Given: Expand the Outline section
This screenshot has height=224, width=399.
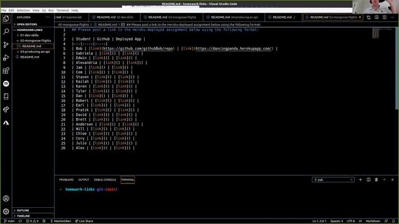Looking at the screenshot, I should point(22,210).
